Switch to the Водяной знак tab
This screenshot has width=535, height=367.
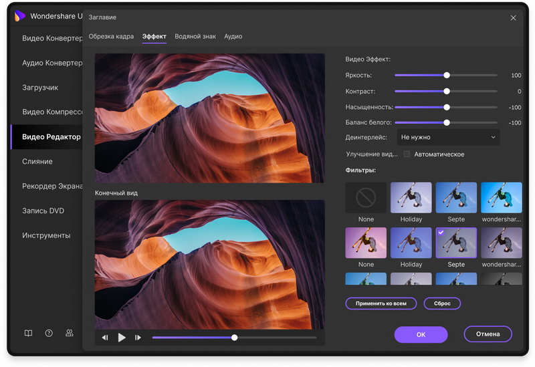195,37
